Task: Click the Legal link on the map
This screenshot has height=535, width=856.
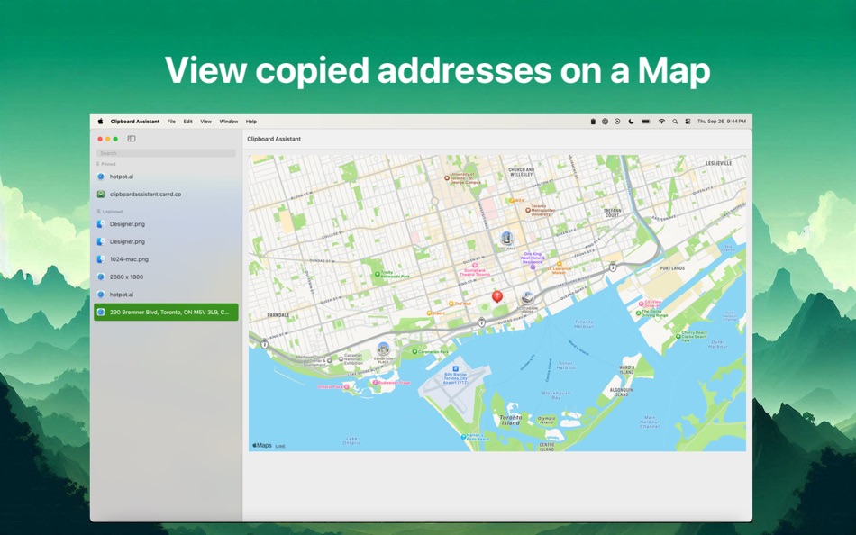Action: (280, 446)
